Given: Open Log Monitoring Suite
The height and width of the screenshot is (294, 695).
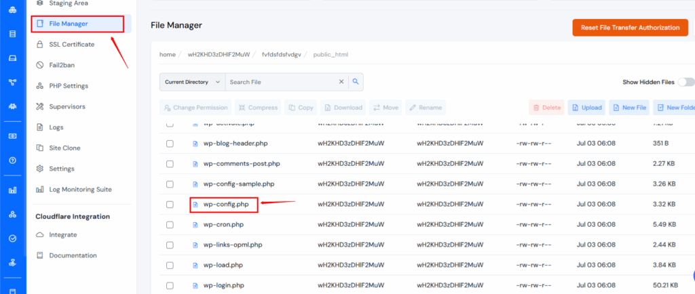Looking at the screenshot, I should tap(80, 189).
